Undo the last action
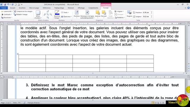This screenshot has width=190, height=107. pos(8,4)
